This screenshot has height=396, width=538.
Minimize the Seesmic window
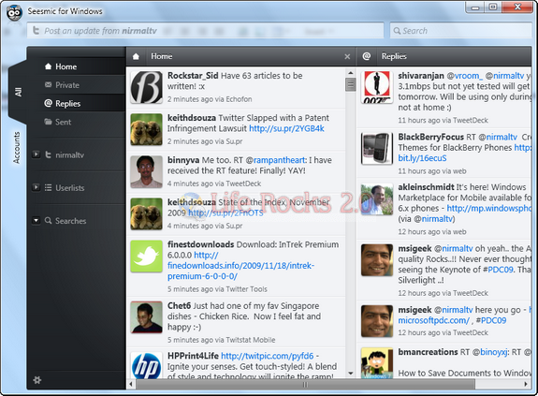click(x=475, y=7)
